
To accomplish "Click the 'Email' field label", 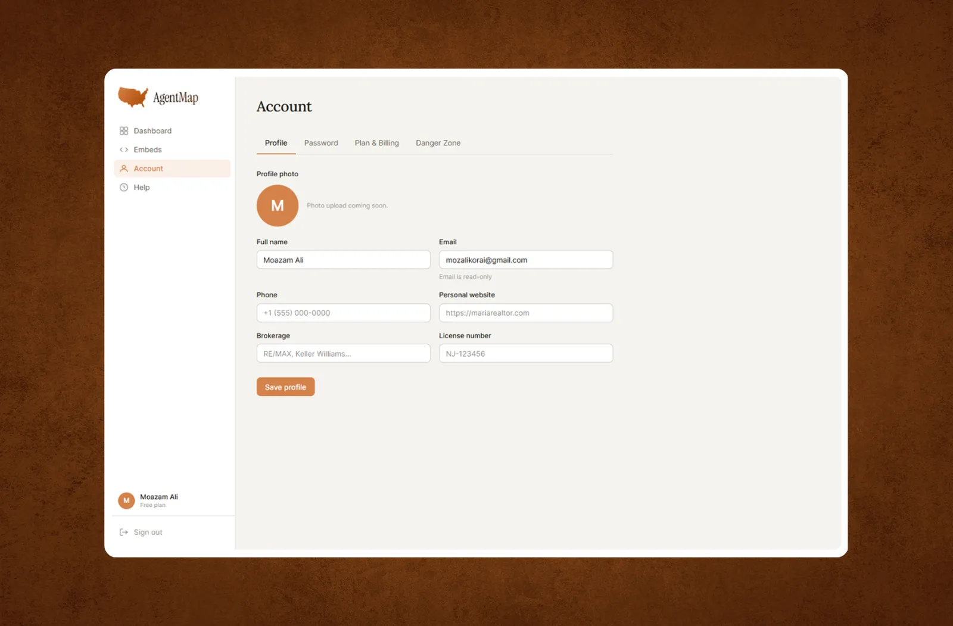I will [x=448, y=242].
